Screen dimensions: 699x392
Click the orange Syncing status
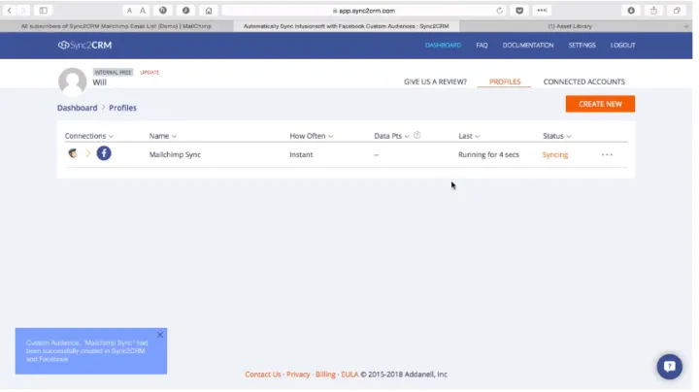tap(555, 154)
